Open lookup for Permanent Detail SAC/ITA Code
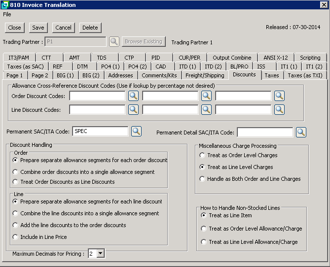Image resolution: width=330 pixels, height=267 pixels. pos(301,132)
